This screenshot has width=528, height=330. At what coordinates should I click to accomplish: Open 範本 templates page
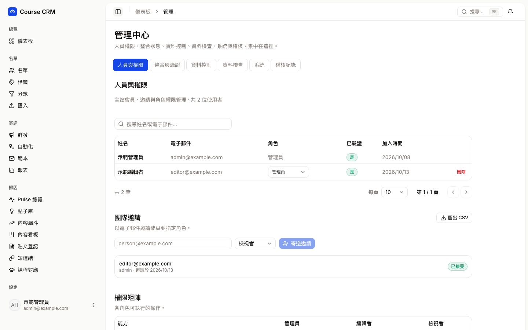coord(52,158)
